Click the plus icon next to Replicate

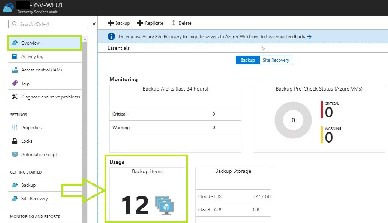(140, 23)
